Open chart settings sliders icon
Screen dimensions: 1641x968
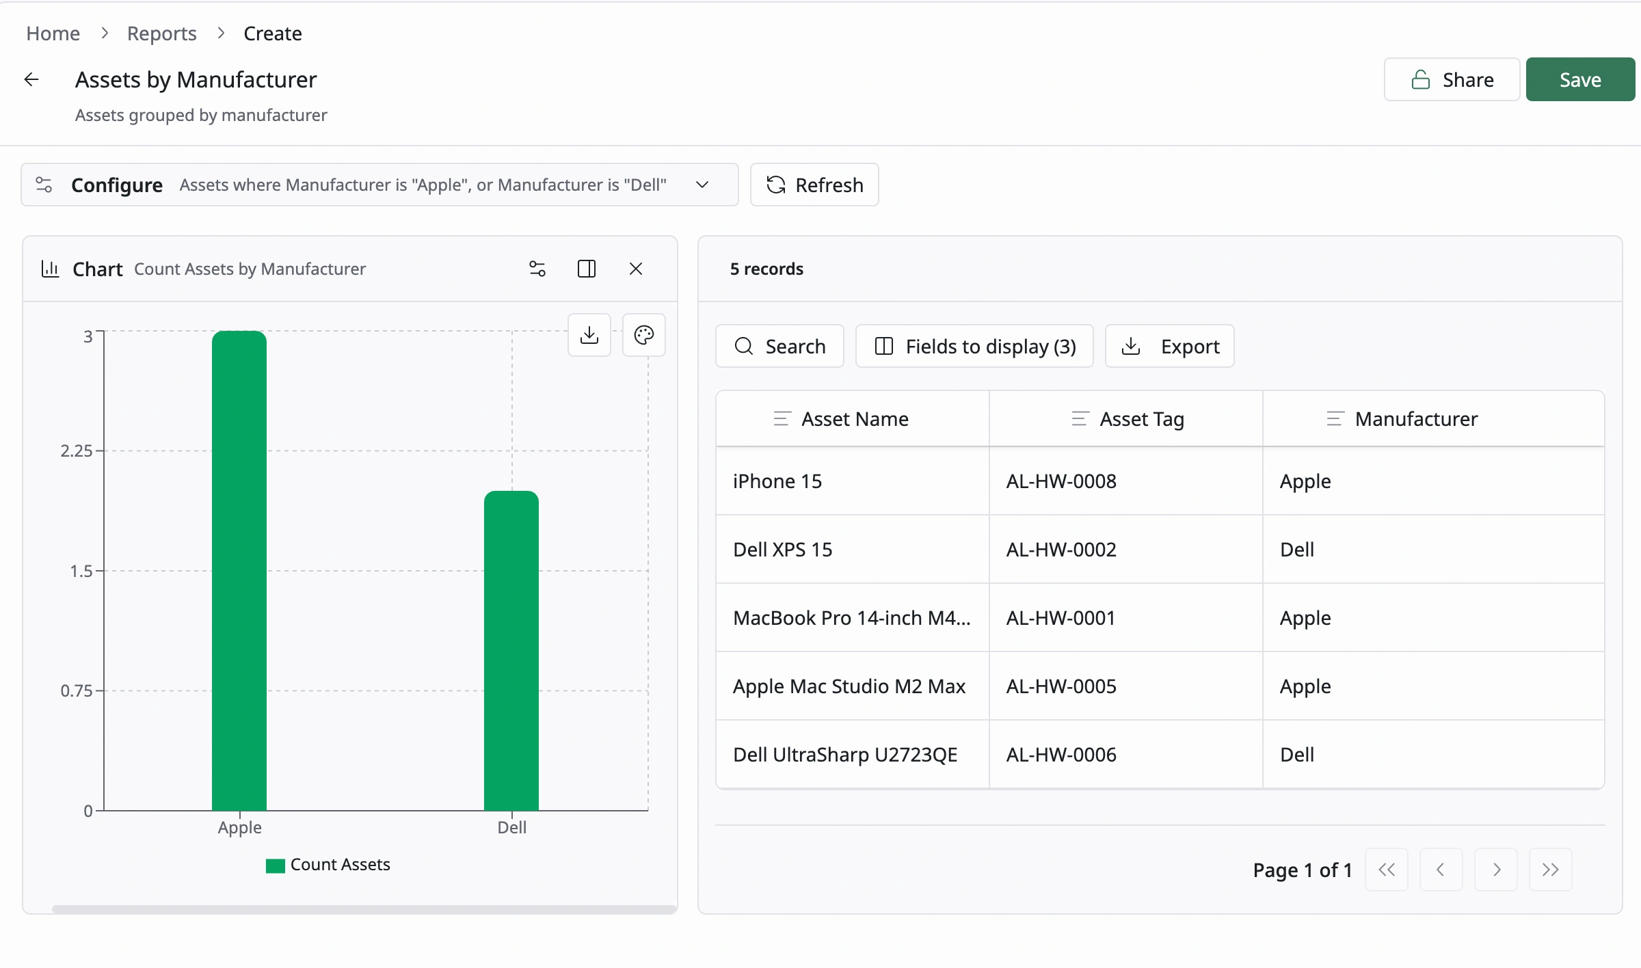click(537, 269)
